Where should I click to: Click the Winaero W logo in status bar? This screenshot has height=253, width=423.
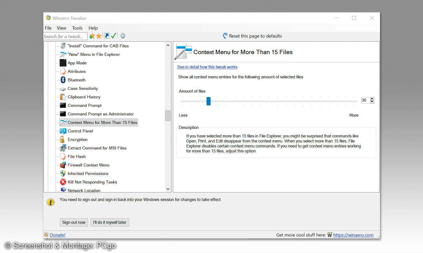pyautogui.click(x=330, y=235)
